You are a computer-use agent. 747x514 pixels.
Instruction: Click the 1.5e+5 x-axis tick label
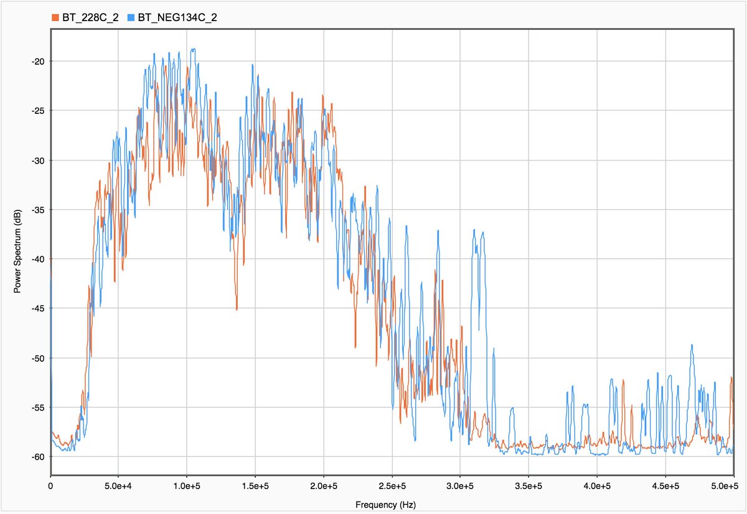coord(255,485)
